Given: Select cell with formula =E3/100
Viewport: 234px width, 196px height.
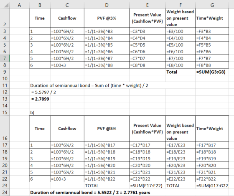Looking at the screenshot, I should (x=181, y=31).
